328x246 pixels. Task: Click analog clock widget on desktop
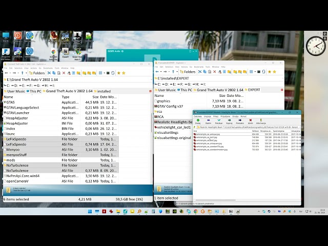316,46
